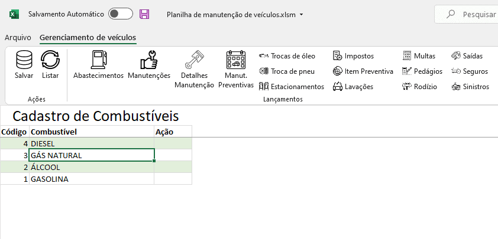Open Pedágios entry
The width and height of the screenshot is (498, 239).
(x=422, y=71)
